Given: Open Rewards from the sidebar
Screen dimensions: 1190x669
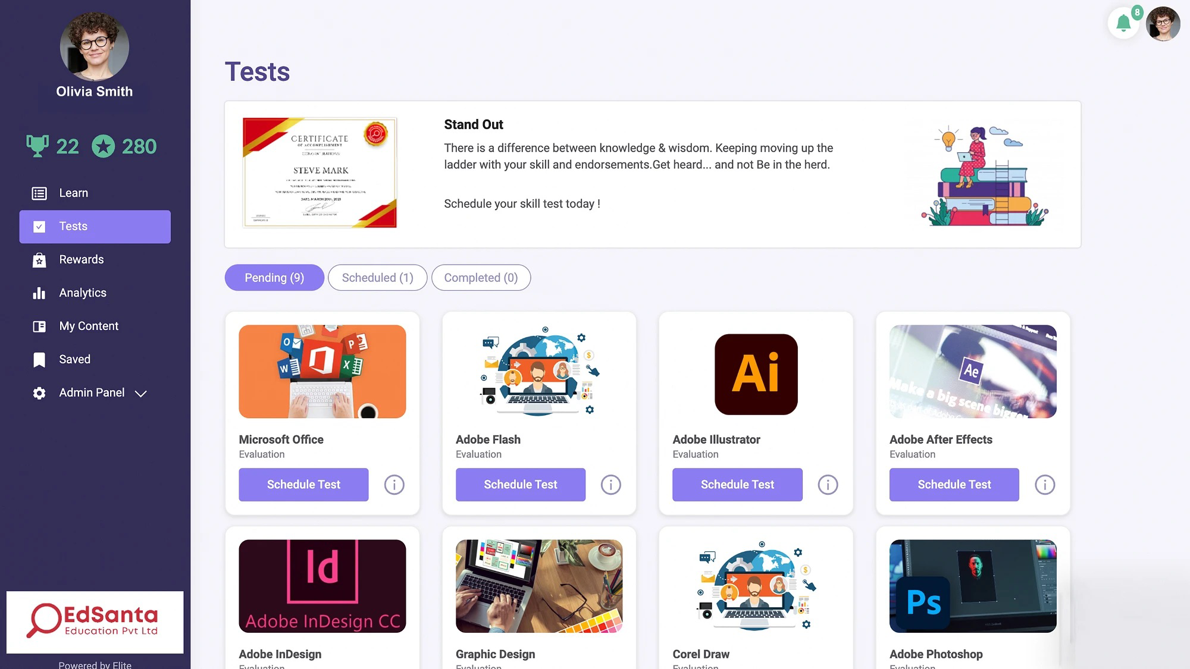Looking at the screenshot, I should pos(38,259).
